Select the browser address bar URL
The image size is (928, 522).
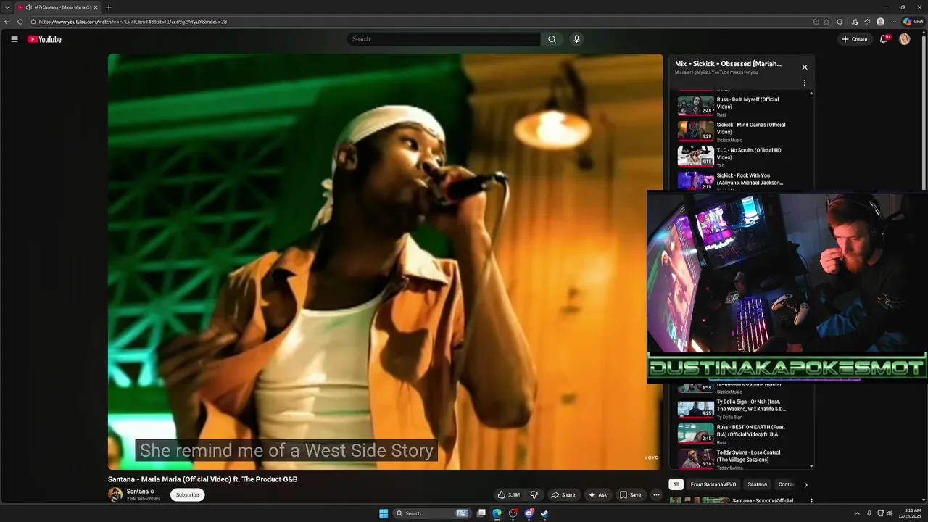tap(133, 22)
